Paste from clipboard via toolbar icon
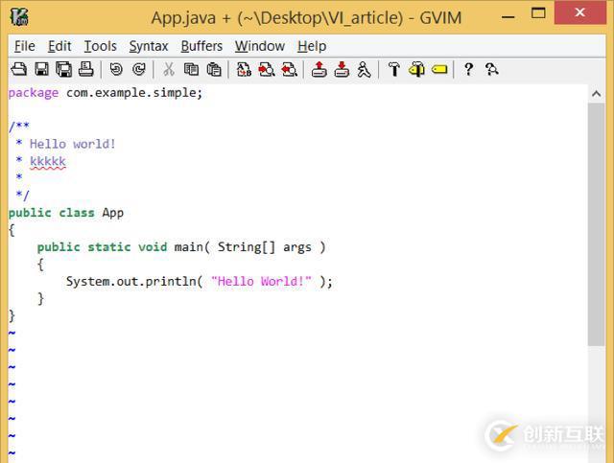 pyautogui.click(x=214, y=69)
